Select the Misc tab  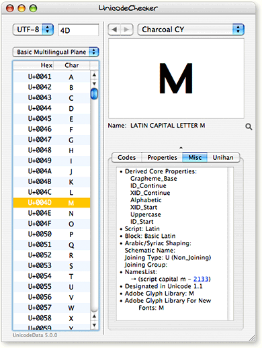[x=195, y=157]
